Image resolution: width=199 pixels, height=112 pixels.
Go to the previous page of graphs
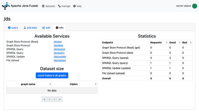pos(49,99)
